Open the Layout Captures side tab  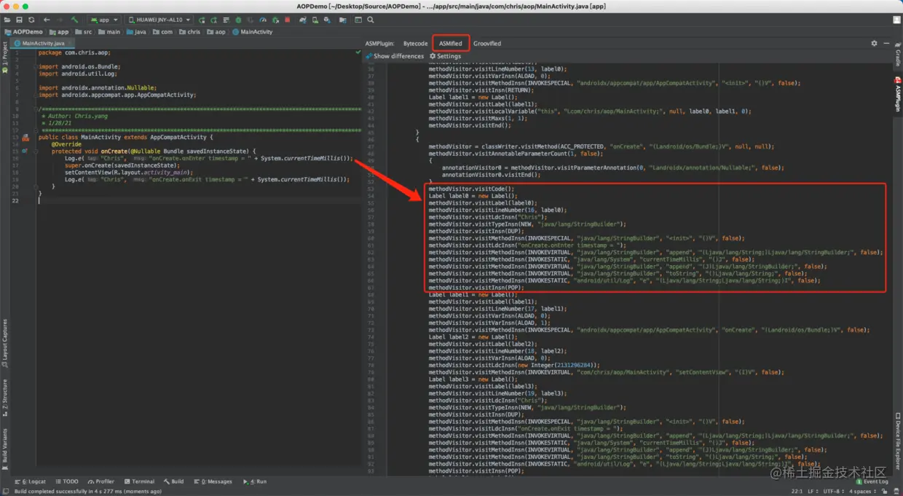pos(4,342)
